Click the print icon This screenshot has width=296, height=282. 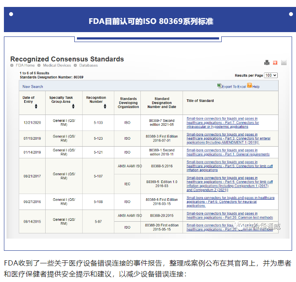point(267,62)
